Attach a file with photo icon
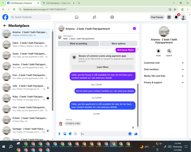The height and width of the screenshot is (152, 191). (65, 134)
